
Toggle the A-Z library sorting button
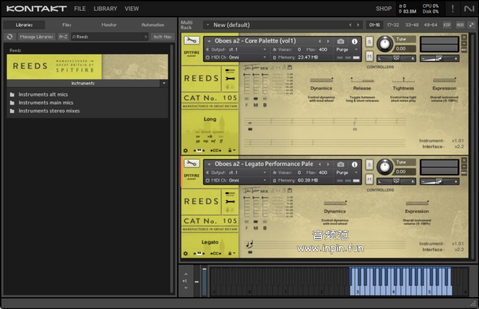click(63, 37)
